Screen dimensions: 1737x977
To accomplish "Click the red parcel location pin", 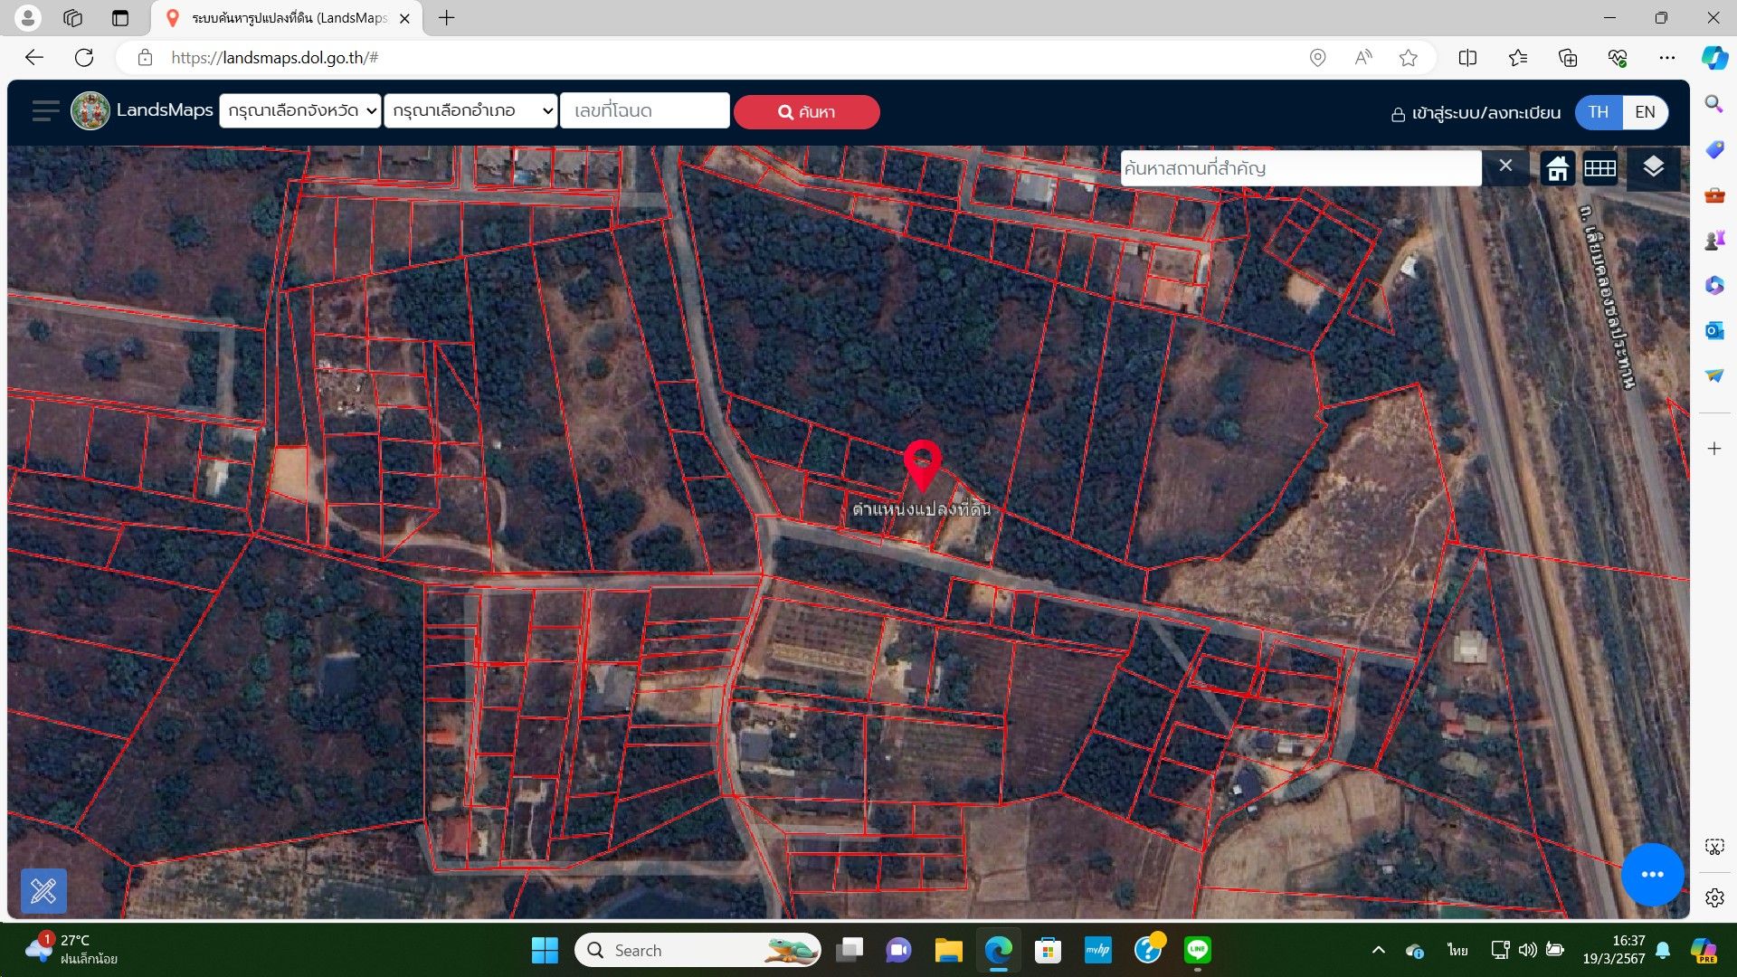I will 922,465.
